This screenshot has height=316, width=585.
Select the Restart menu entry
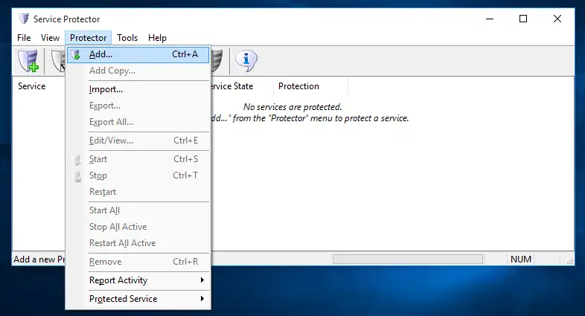point(138,193)
